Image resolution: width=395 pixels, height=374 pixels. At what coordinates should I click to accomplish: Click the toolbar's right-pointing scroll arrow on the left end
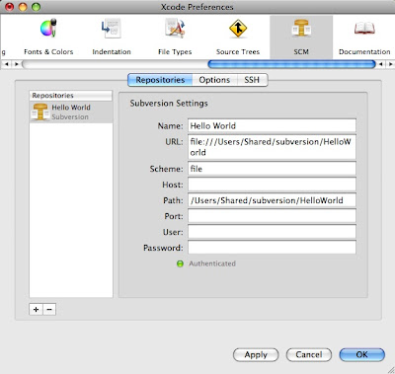[x=16, y=64]
